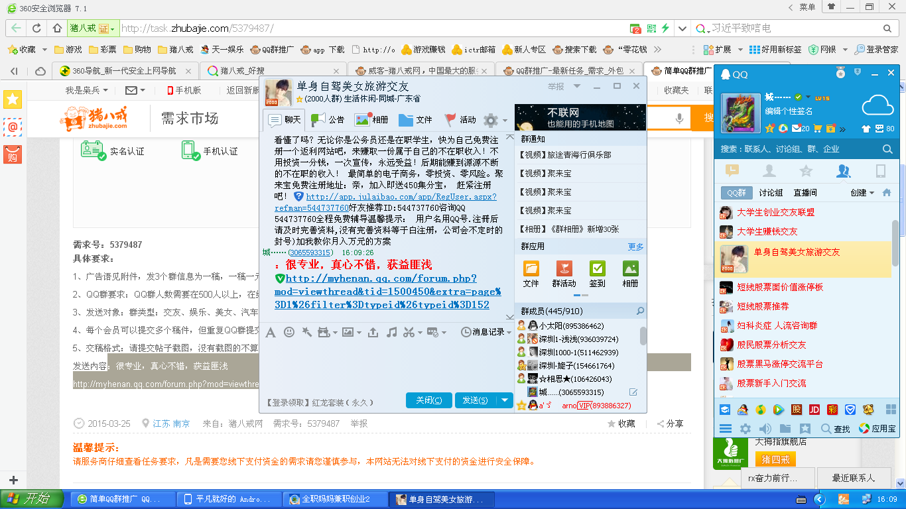Click the 举报 link on the webpage
This screenshot has width=906, height=509.
coord(359,424)
